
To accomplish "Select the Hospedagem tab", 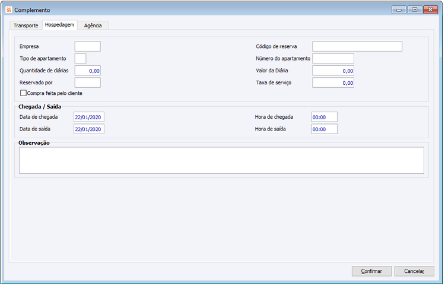I will (59, 25).
